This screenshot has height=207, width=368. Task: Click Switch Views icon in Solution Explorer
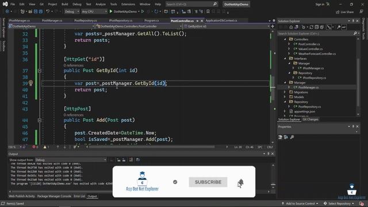pos(297,27)
